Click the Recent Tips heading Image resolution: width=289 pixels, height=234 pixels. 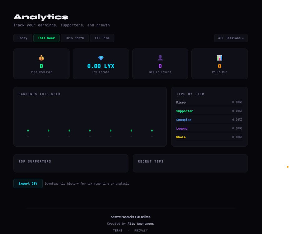[151, 161]
